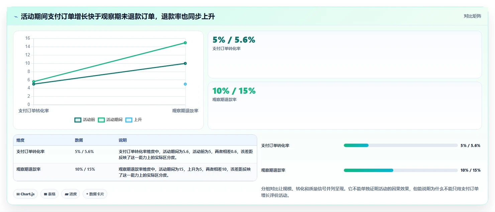Click the 10% / 15% value beside progress bar
Screen dimensions: 495x212
tap(471, 170)
